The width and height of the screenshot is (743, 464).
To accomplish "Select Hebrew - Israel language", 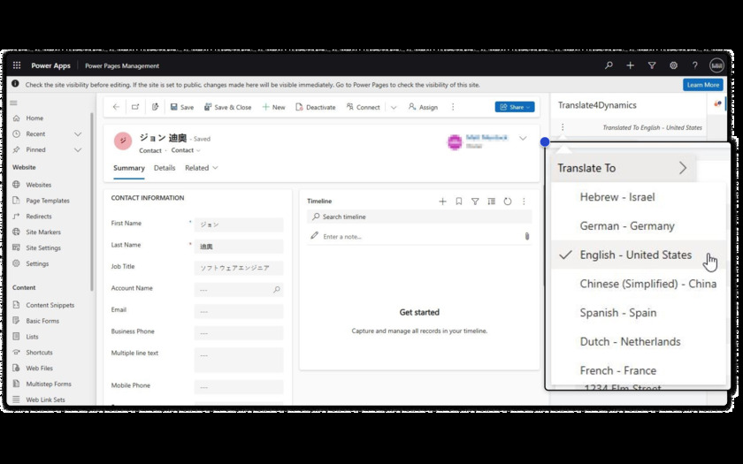I will pyautogui.click(x=639, y=197).
